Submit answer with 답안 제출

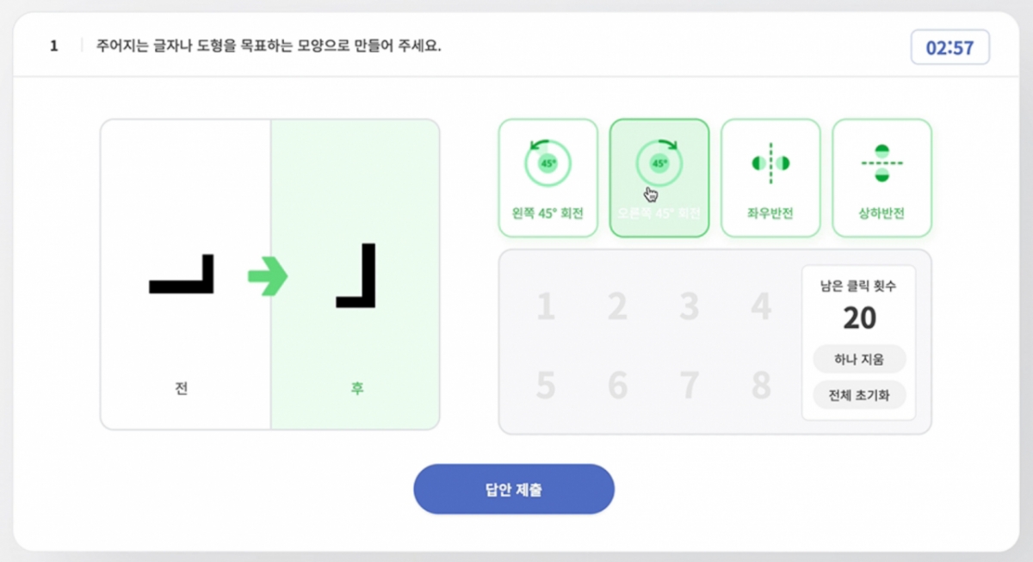(x=514, y=488)
